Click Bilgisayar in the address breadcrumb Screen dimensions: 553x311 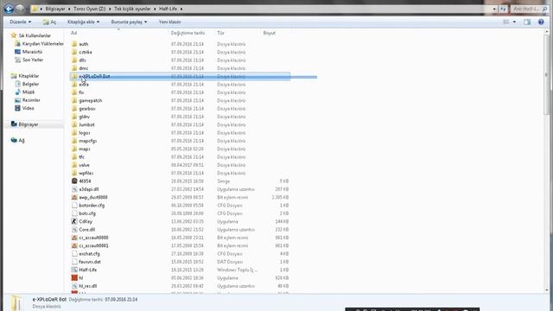pos(55,9)
